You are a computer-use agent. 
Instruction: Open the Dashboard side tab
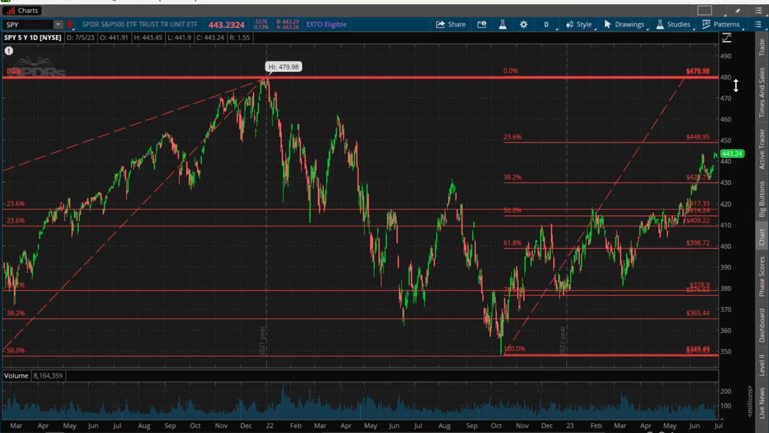click(x=762, y=325)
